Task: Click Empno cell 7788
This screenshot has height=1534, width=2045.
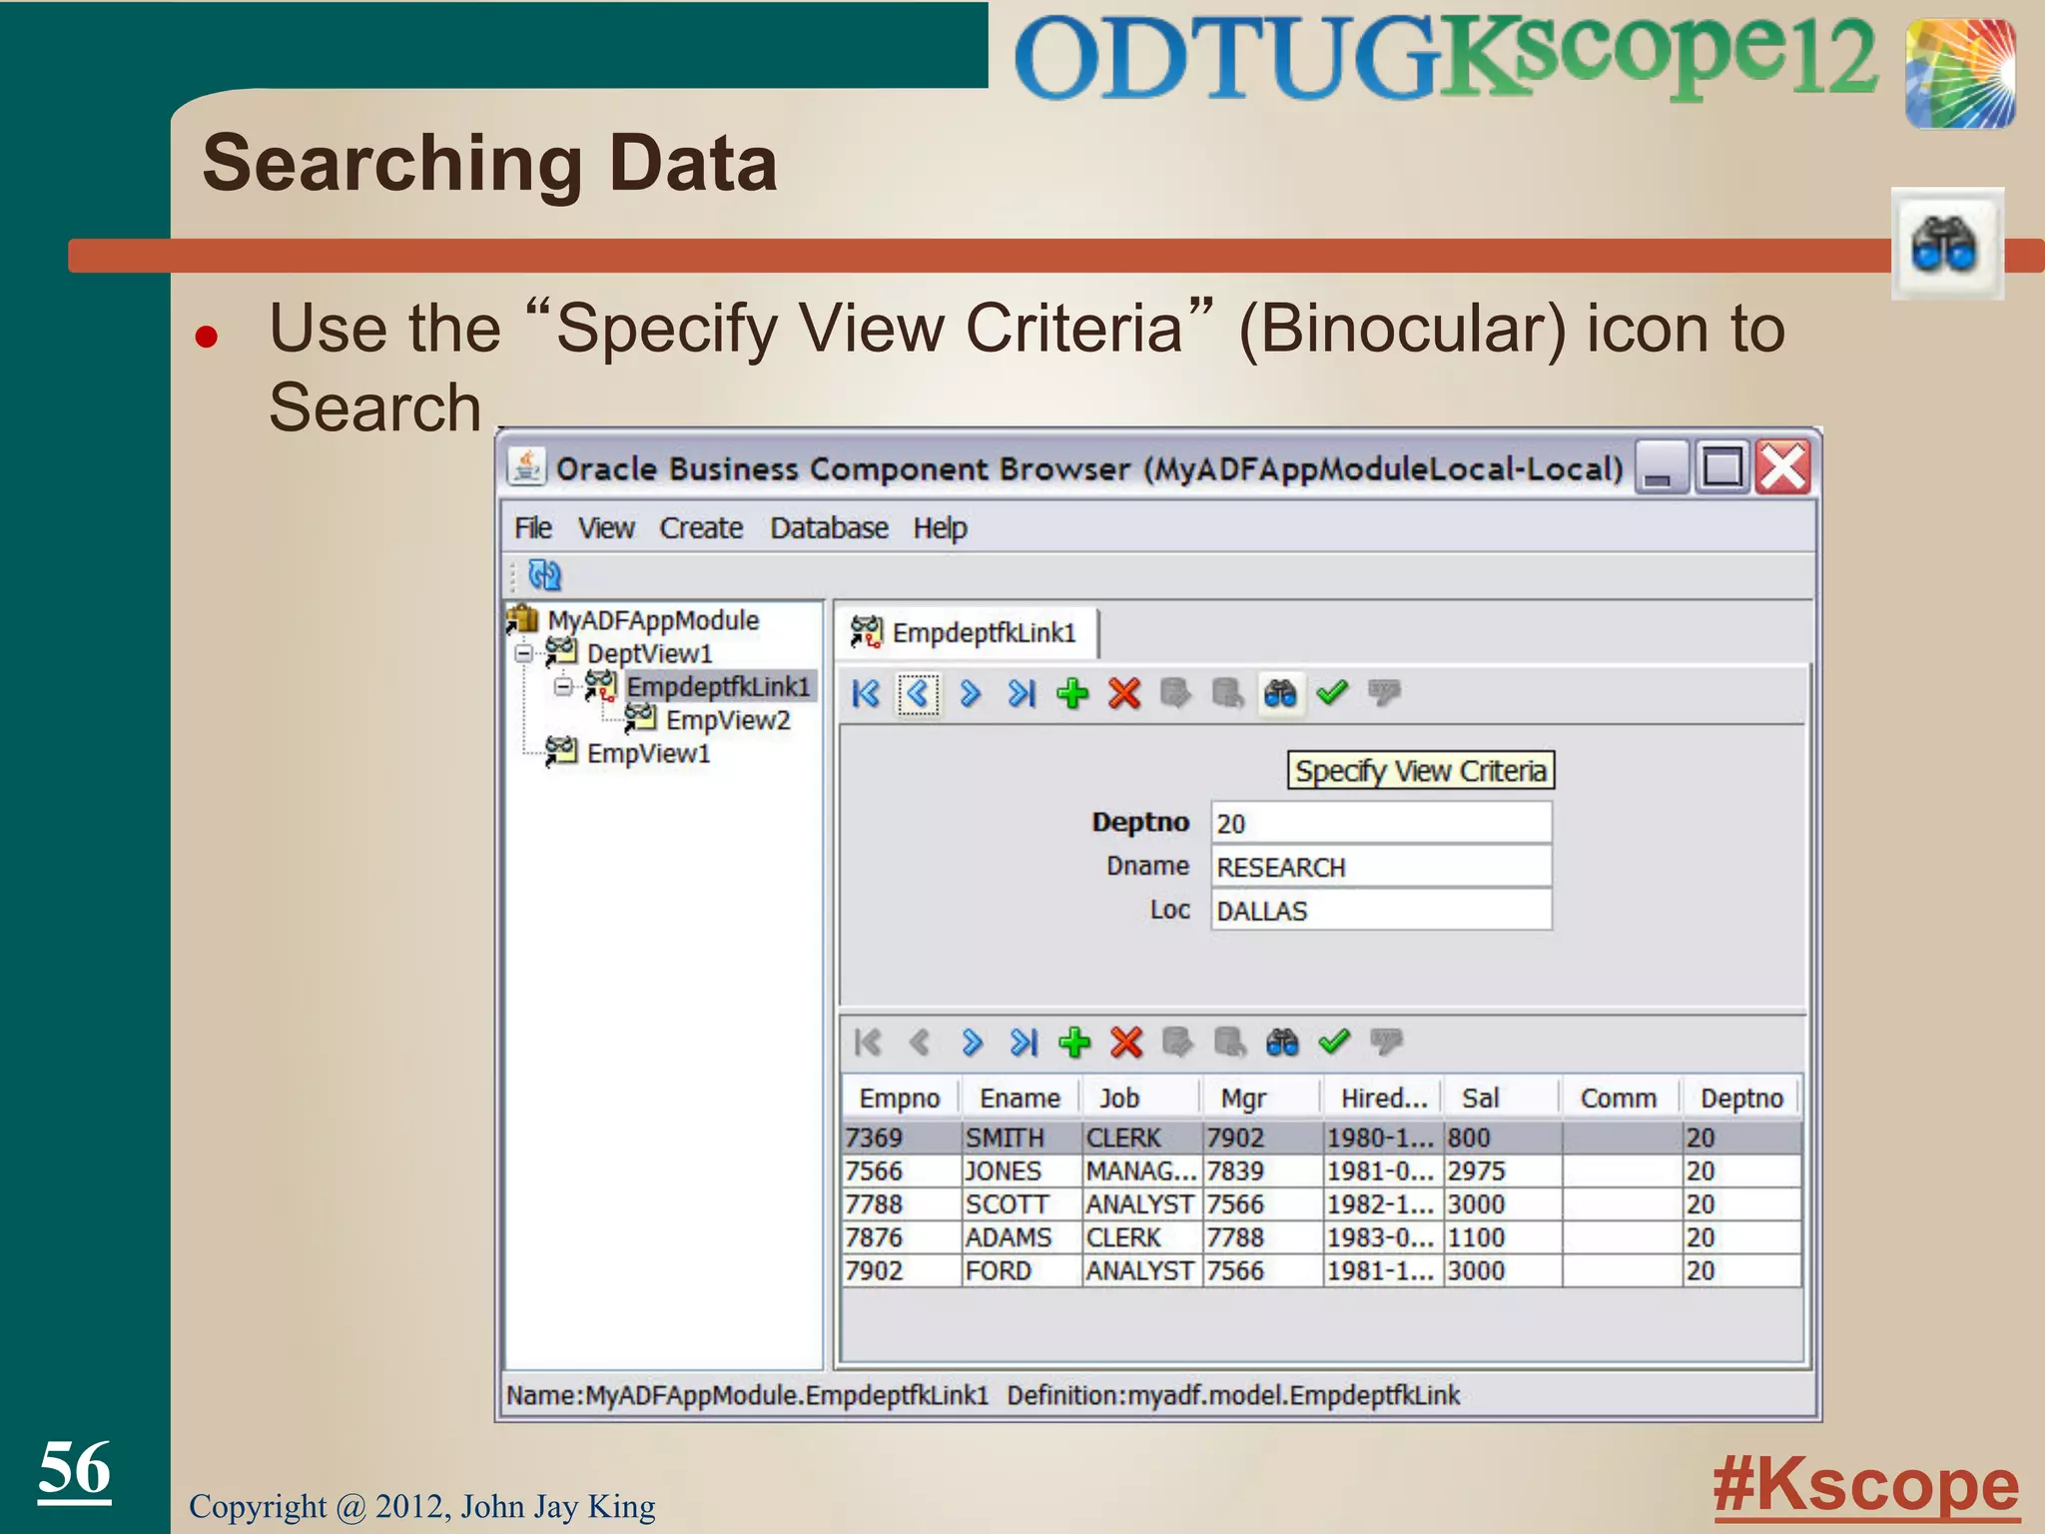Action: pos(902,1204)
